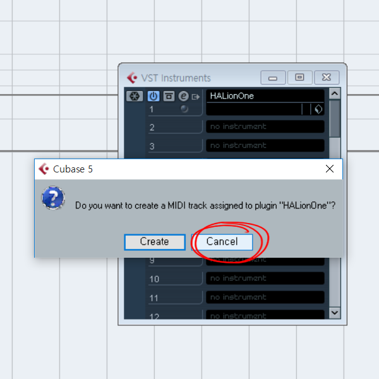Select 'no instrument' slot 3
This screenshot has height=379, width=379.
265,145
